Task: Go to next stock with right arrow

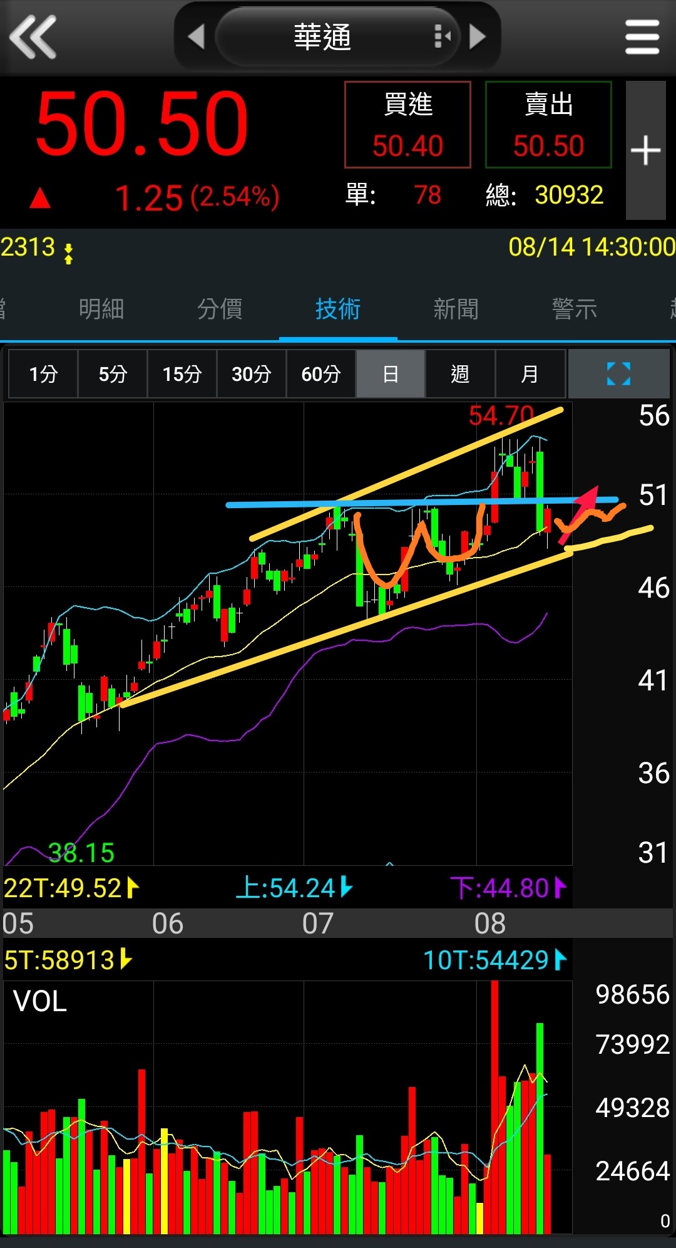Action: pos(478,37)
